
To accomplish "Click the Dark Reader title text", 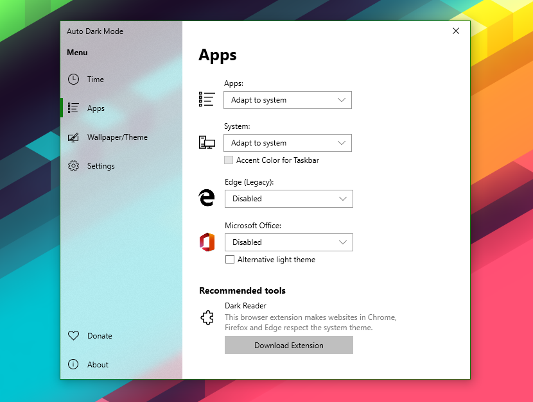I will 245,306.
